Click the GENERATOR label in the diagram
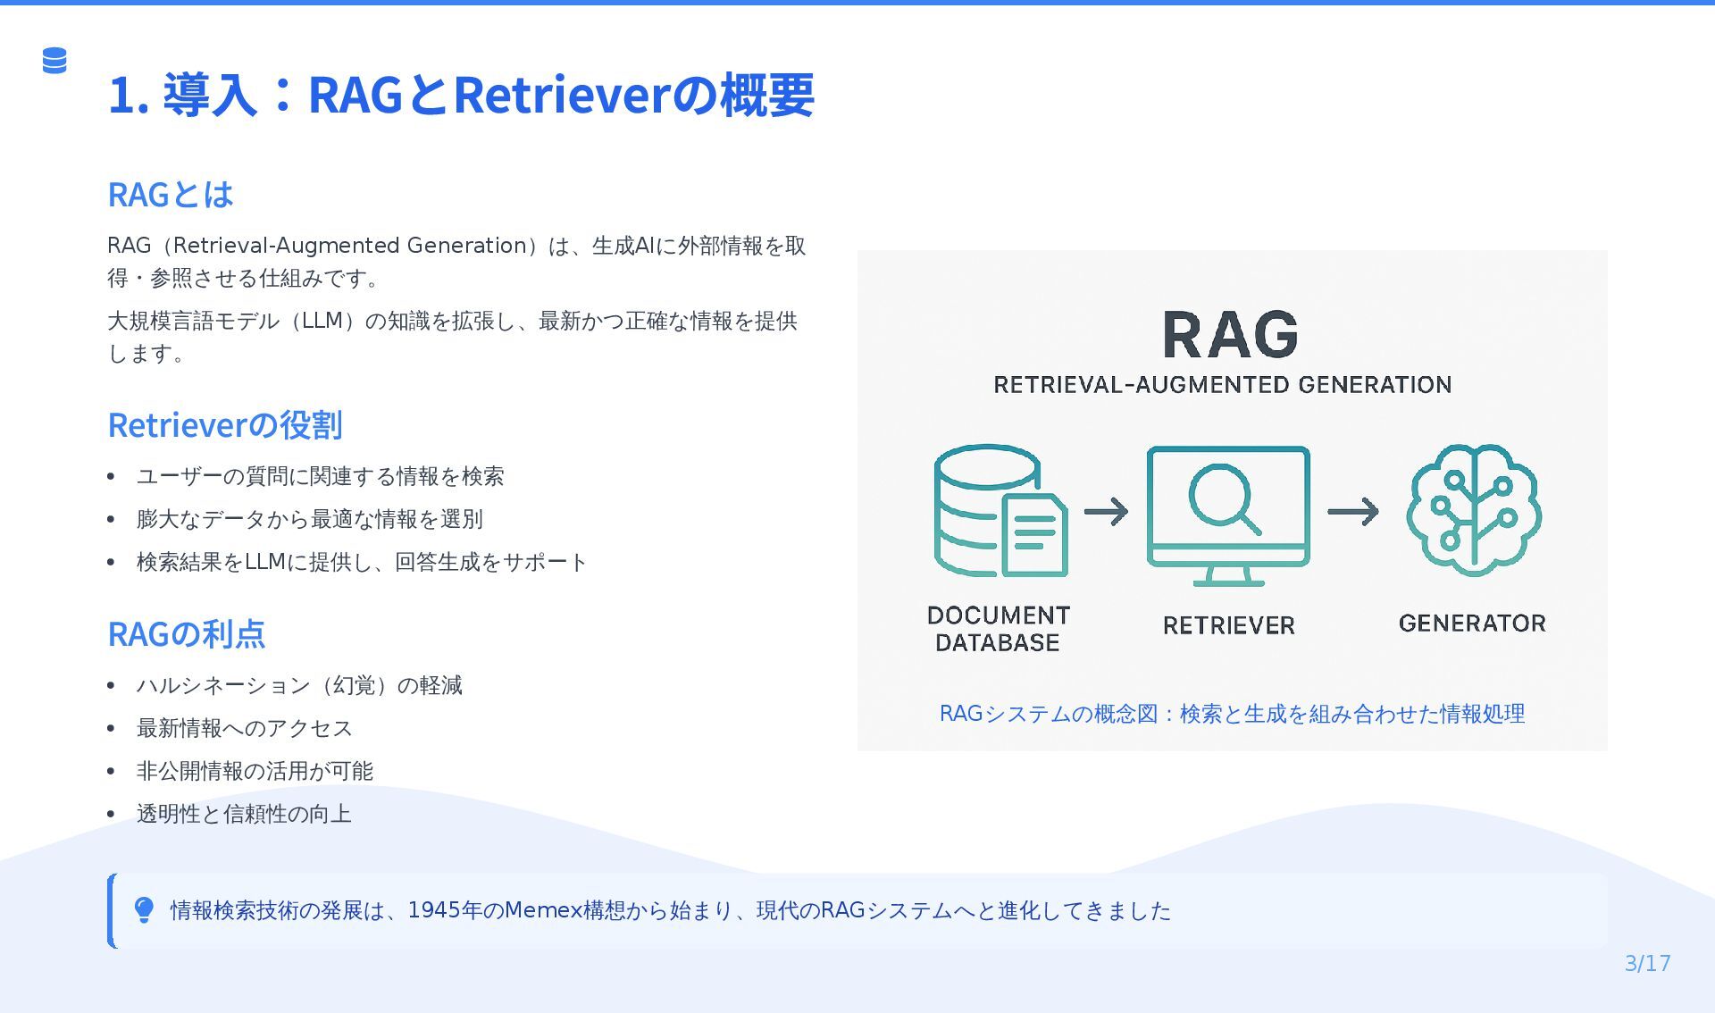This screenshot has height=1013, width=1715. coord(1472,624)
